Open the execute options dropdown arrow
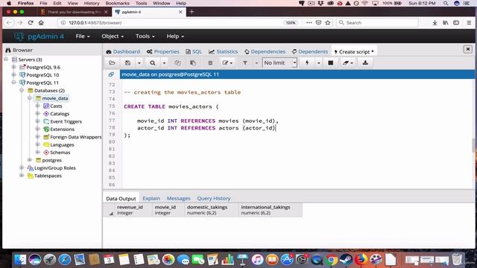This screenshot has width=477, height=268. [318, 63]
